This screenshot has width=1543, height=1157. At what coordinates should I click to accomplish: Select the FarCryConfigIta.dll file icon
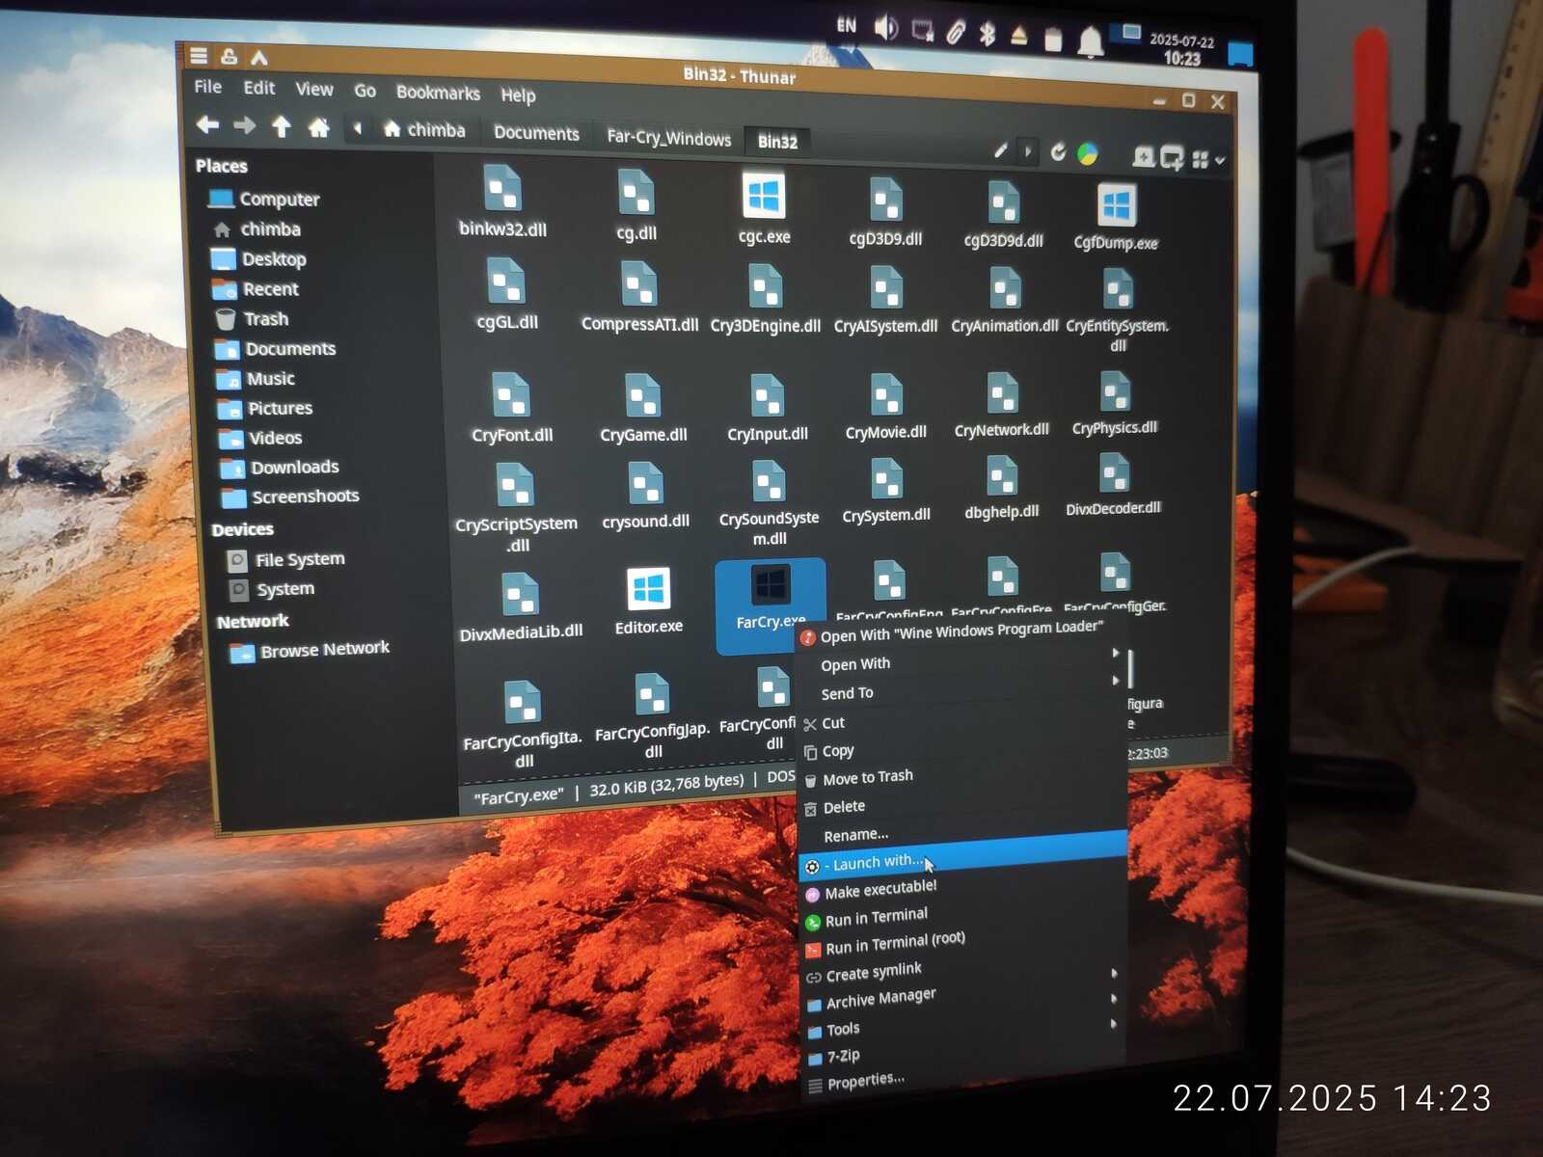tap(522, 702)
